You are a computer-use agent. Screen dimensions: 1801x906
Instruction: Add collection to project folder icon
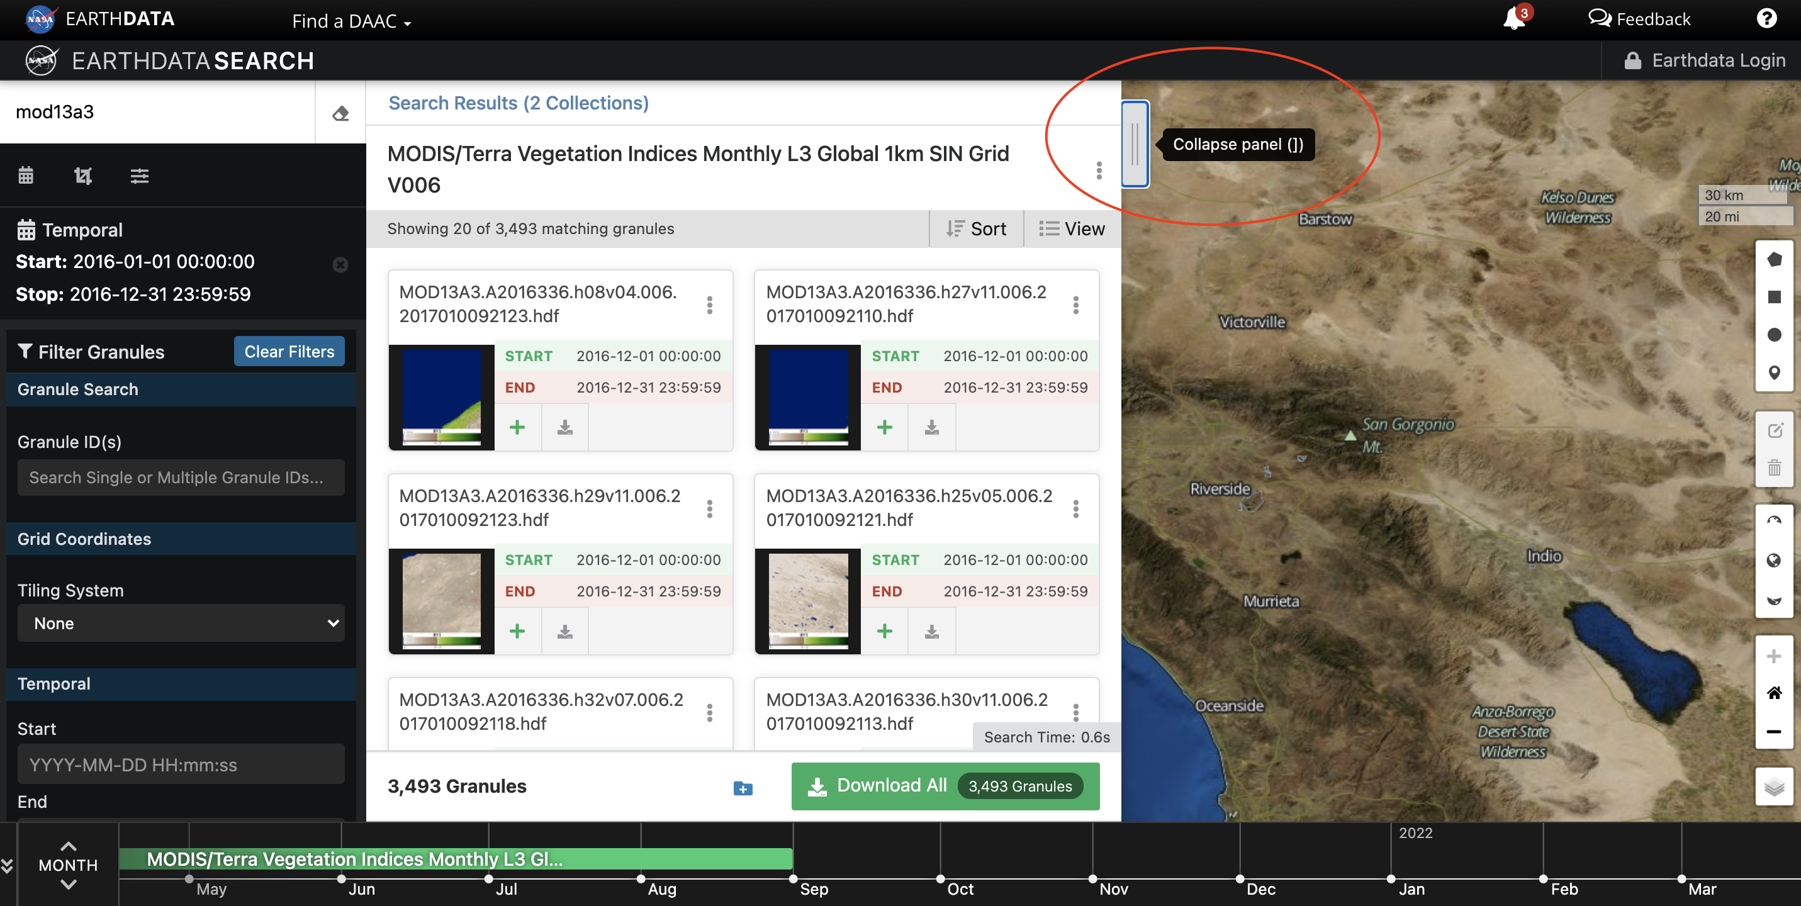click(x=743, y=788)
